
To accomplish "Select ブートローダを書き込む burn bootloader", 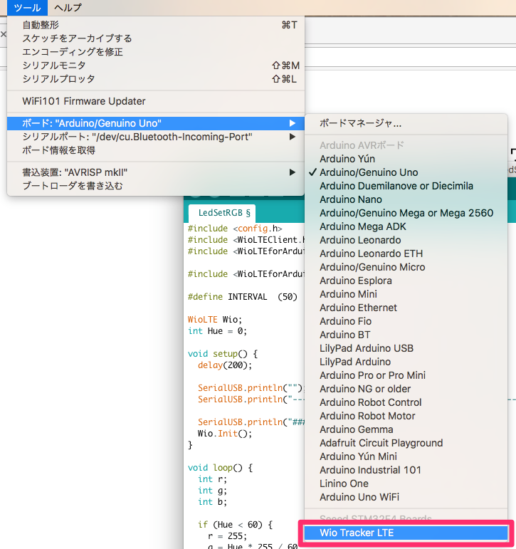I will 72,186.
